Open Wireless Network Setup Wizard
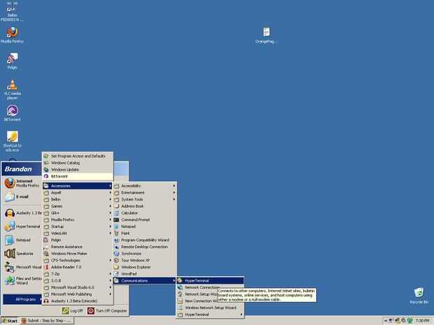This screenshot has height=325, width=434. point(211,308)
